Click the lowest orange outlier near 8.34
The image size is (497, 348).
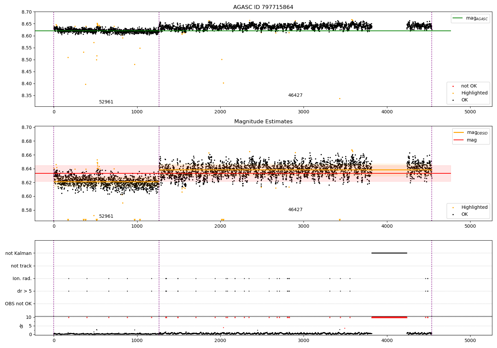point(340,98)
